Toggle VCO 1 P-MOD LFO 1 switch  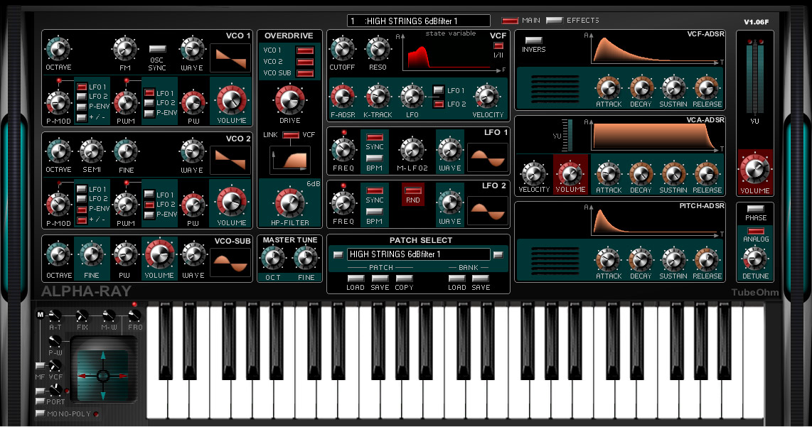point(81,87)
